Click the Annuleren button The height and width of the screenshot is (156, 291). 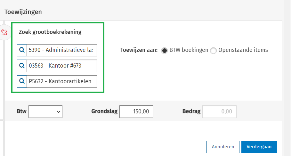point(223,147)
